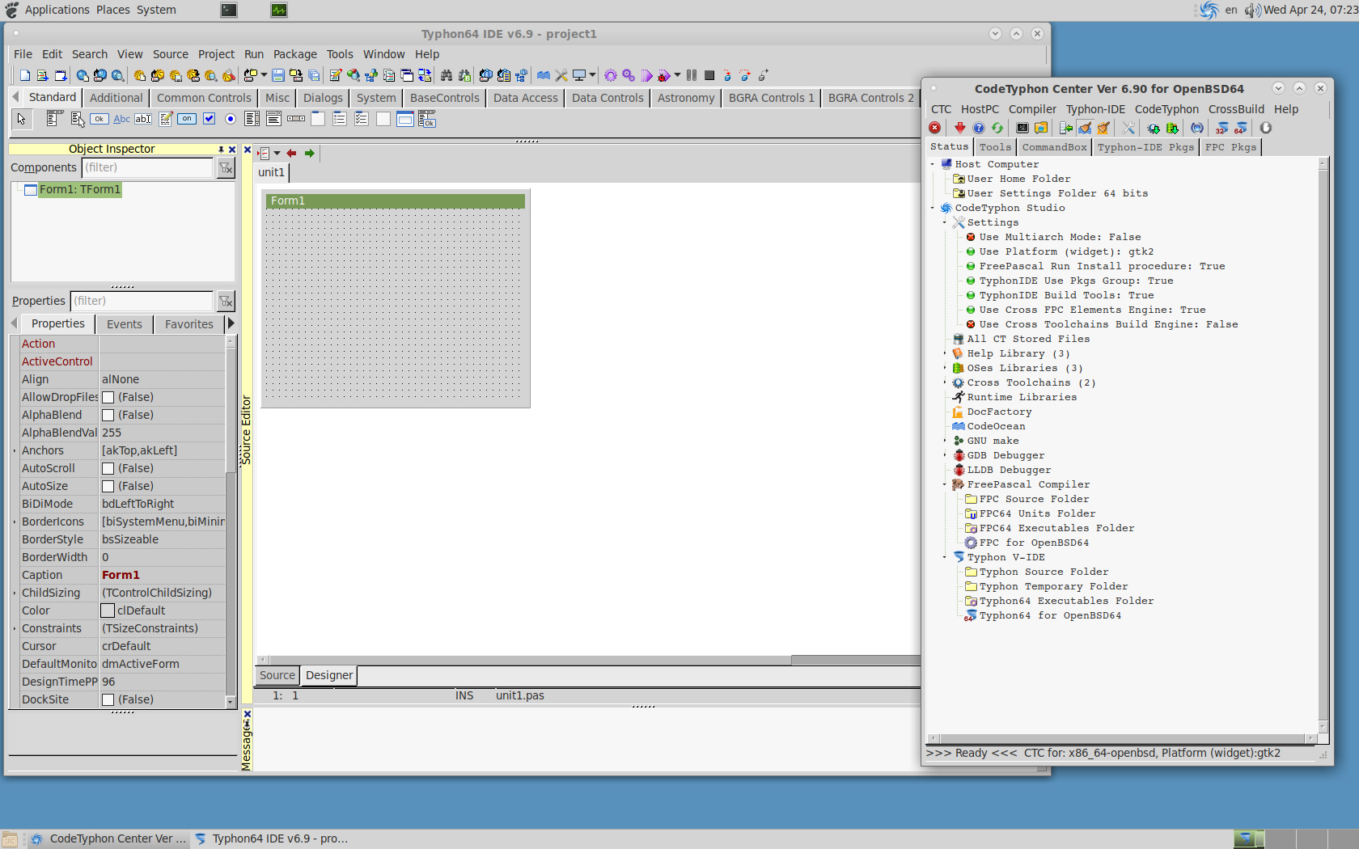Click red X stop icon in CodeTyphon Center
Screen dimensions: 1359x849
(x=935, y=128)
